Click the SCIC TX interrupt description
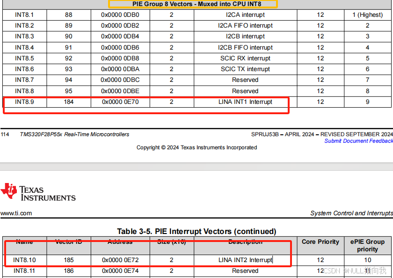Viewport: 393px width, 278px height. 245,69
